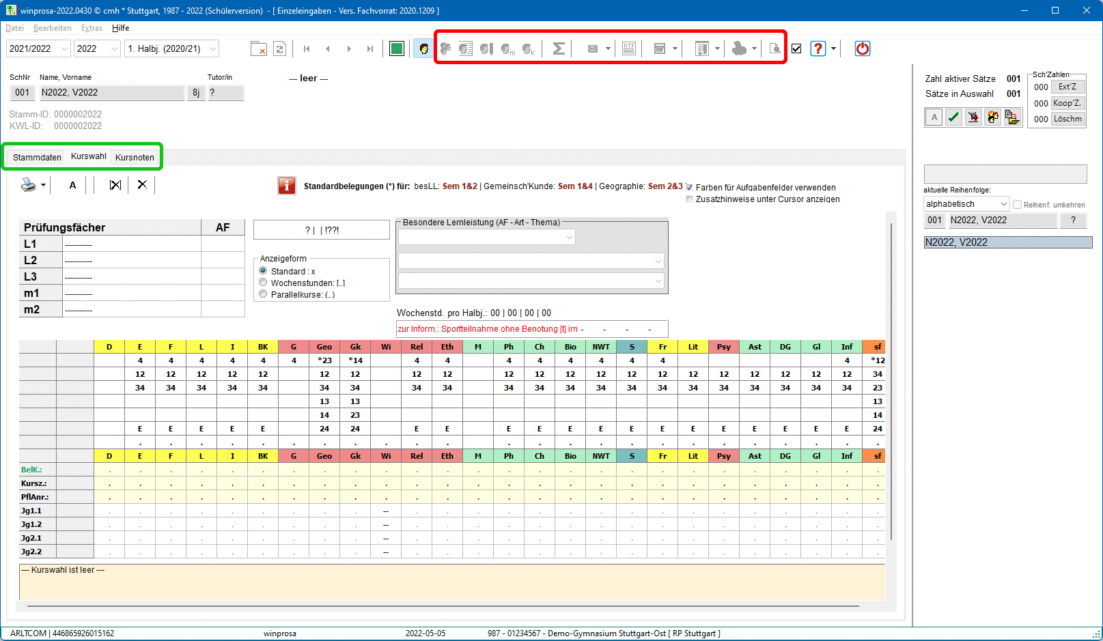This screenshot has height=641, width=1103.
Task: Toggle Farben für Aufgabenfelder verwenden checkbox
Action: 689,188
